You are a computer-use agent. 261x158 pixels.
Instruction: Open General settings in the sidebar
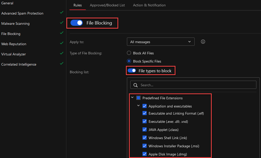pyautogui.click(x=7, y=3)
